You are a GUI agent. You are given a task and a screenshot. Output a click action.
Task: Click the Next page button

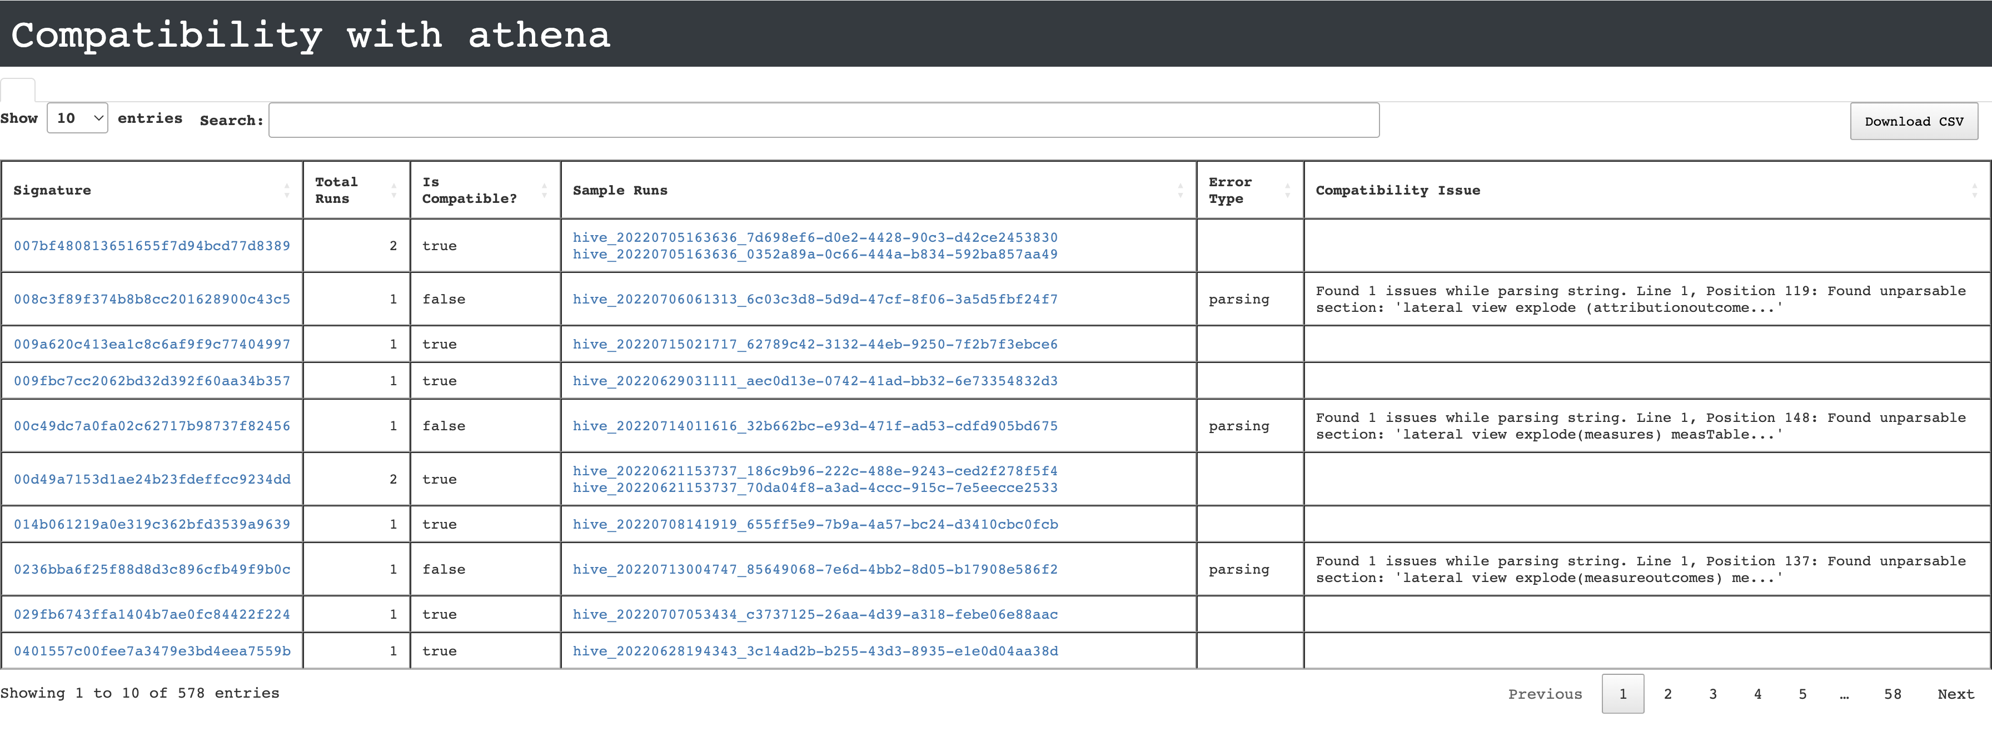click(x=1956, y=694)
